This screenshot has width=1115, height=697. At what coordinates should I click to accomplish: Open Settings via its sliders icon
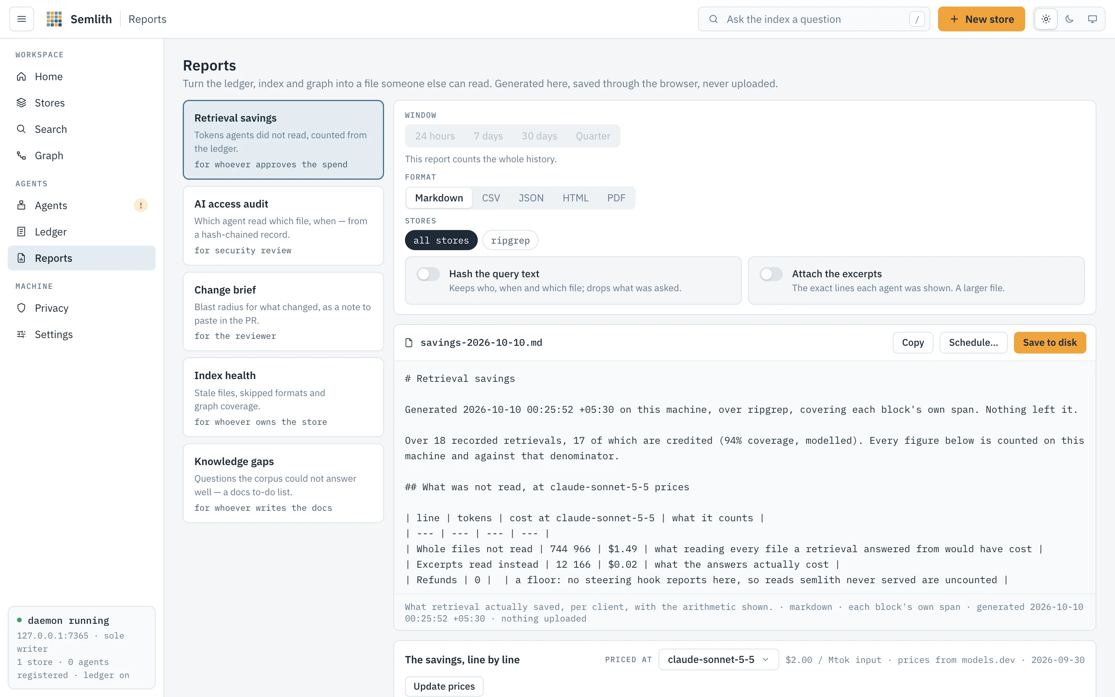(x=21, y=334)
